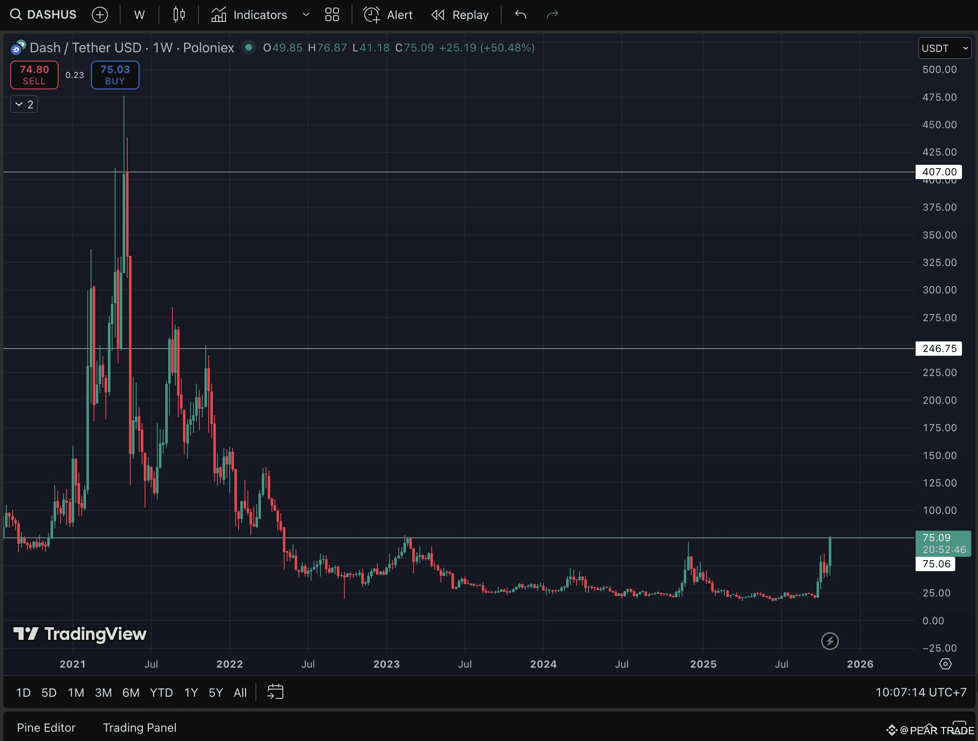
Task: Open the Indicators panel
Action: click(x=250, y=15)
